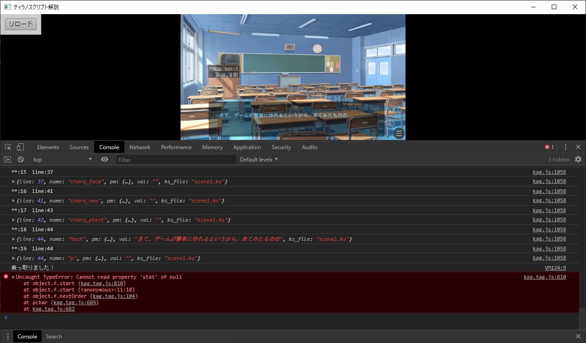Open the kag.tag.js:810 source link
This screenshot has height=343, width=586.
pyautogui.click(x=544, y=277)
